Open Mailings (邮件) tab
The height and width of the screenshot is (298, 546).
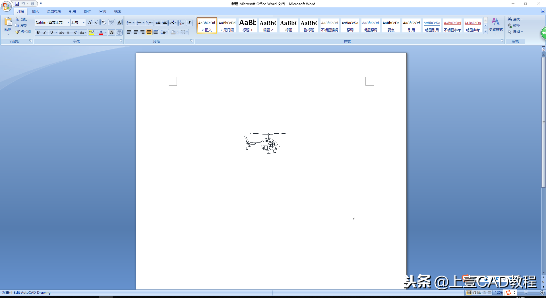[x=88, y=11]
